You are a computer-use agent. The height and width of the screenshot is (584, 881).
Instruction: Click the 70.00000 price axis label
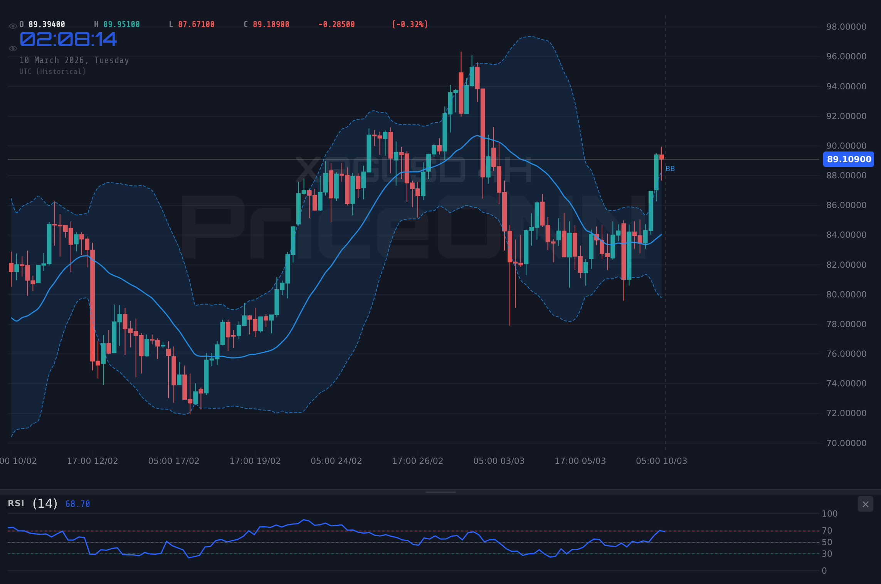846,443
